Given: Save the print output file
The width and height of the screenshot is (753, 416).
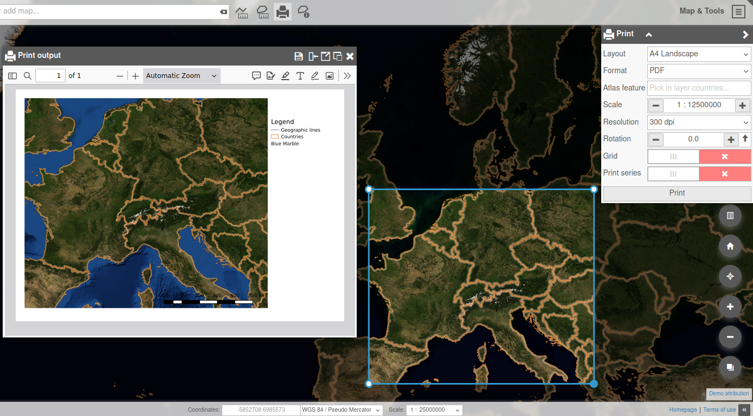Looking at the screenshot, I should 298,56.
